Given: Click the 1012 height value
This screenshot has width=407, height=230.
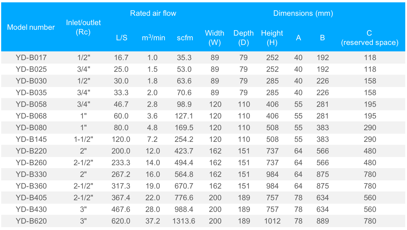Looking at the screenshot, I should 272,221.
